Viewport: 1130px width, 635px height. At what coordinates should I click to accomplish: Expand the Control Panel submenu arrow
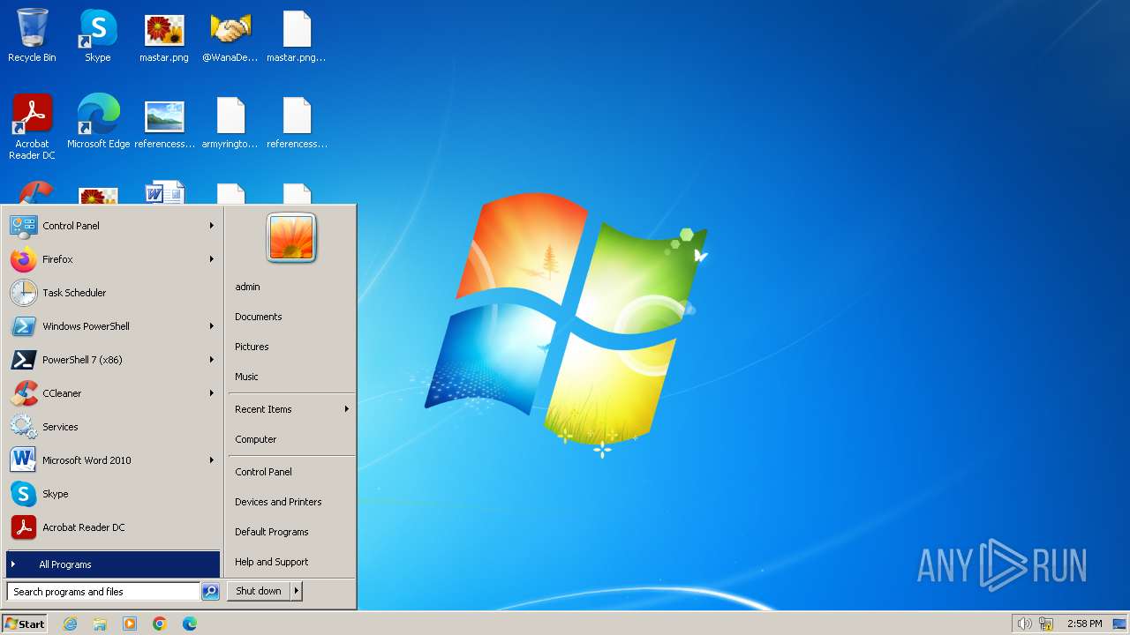coord(212,226)
